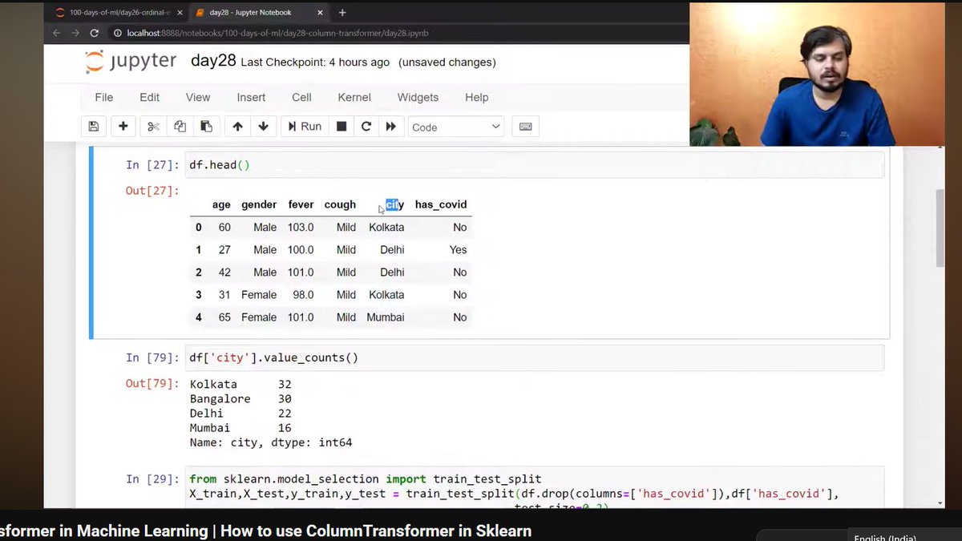The width and height of the screenshot is (962, 541).
Task: Select the df['city'].value_counts() cell
Action: point(535,357)
